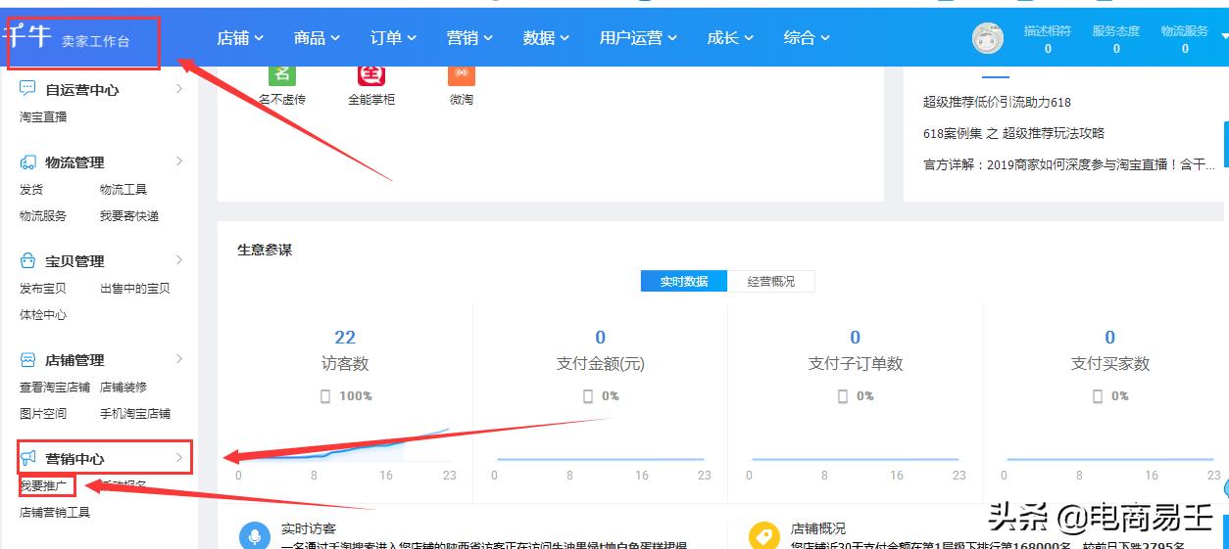Click the 店铺管理 shop icon
Viewport: 1229px width, 549px height.
tap(27, 360)
